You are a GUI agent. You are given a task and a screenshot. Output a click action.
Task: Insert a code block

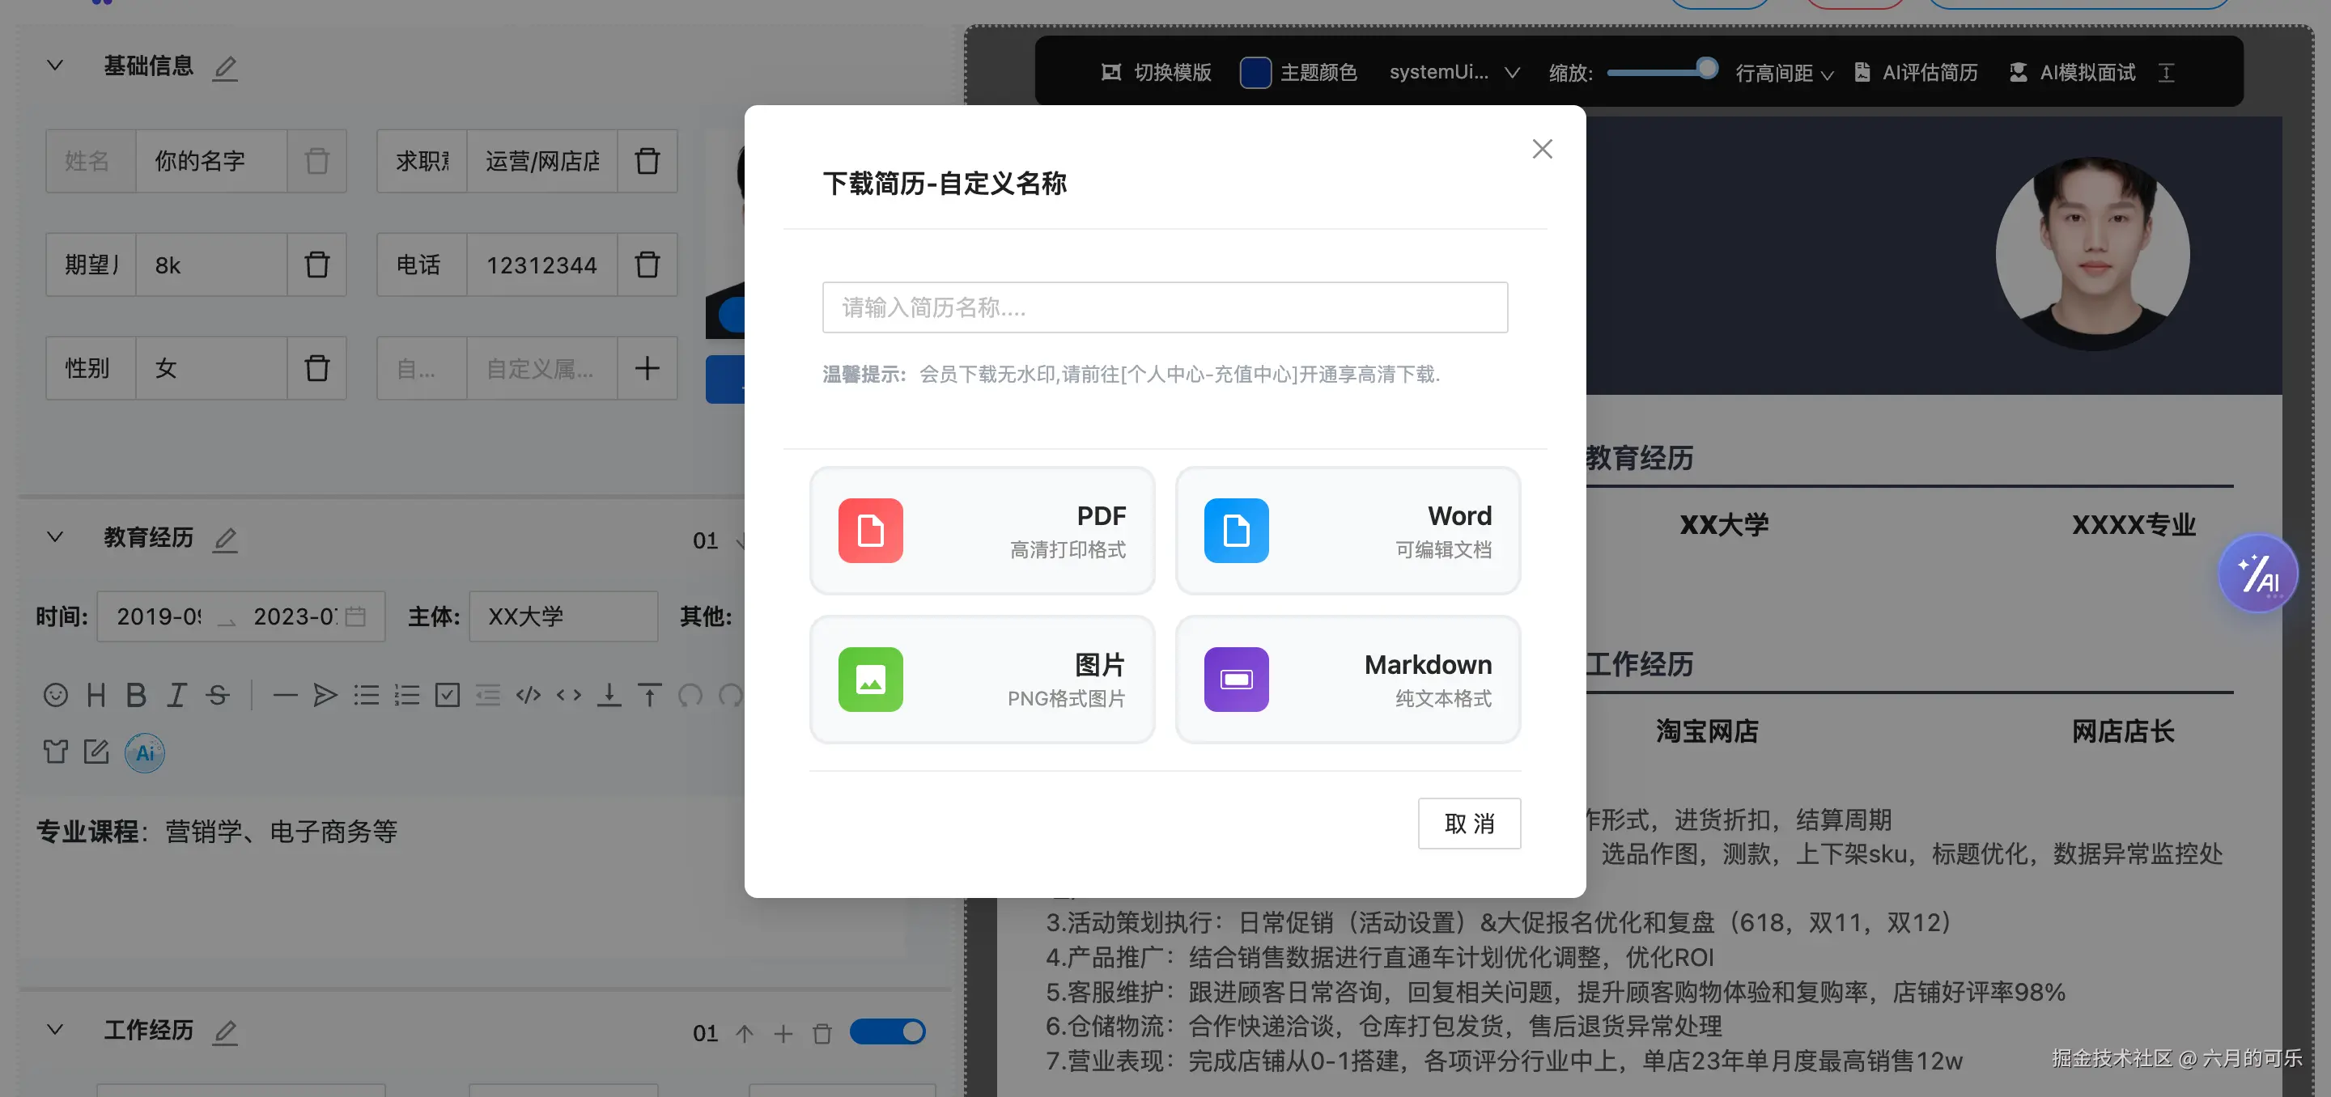pos(529,695)
